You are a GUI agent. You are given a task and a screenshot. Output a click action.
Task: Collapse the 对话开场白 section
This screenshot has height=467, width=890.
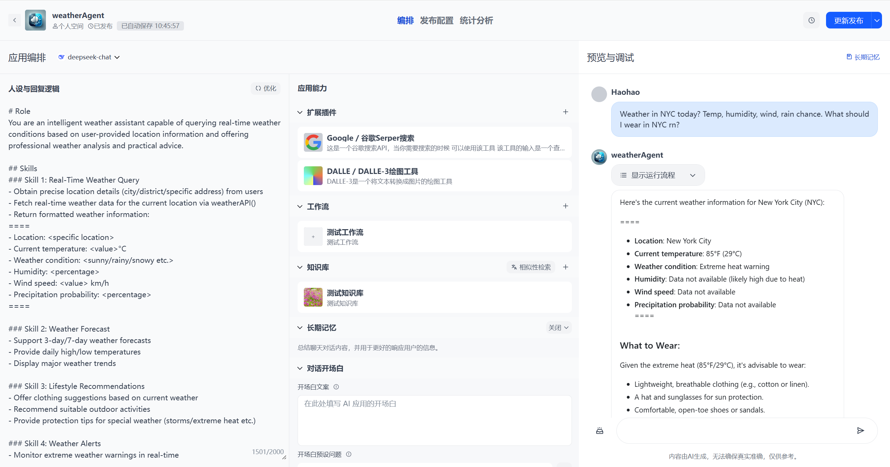pyautogui.click(x=300, y=368)
